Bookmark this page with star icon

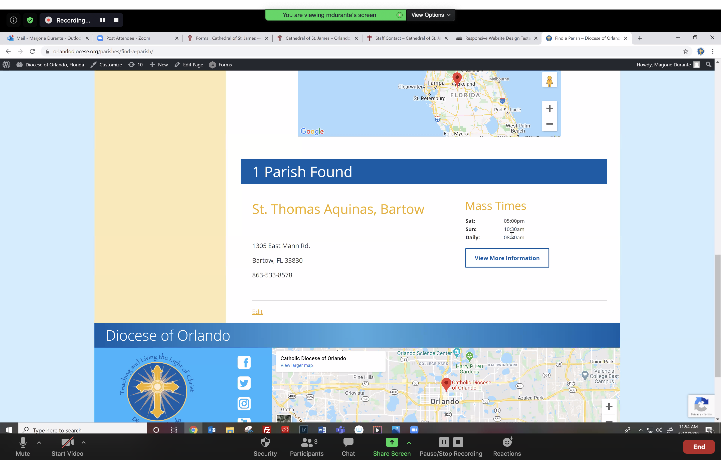(685, 52)
